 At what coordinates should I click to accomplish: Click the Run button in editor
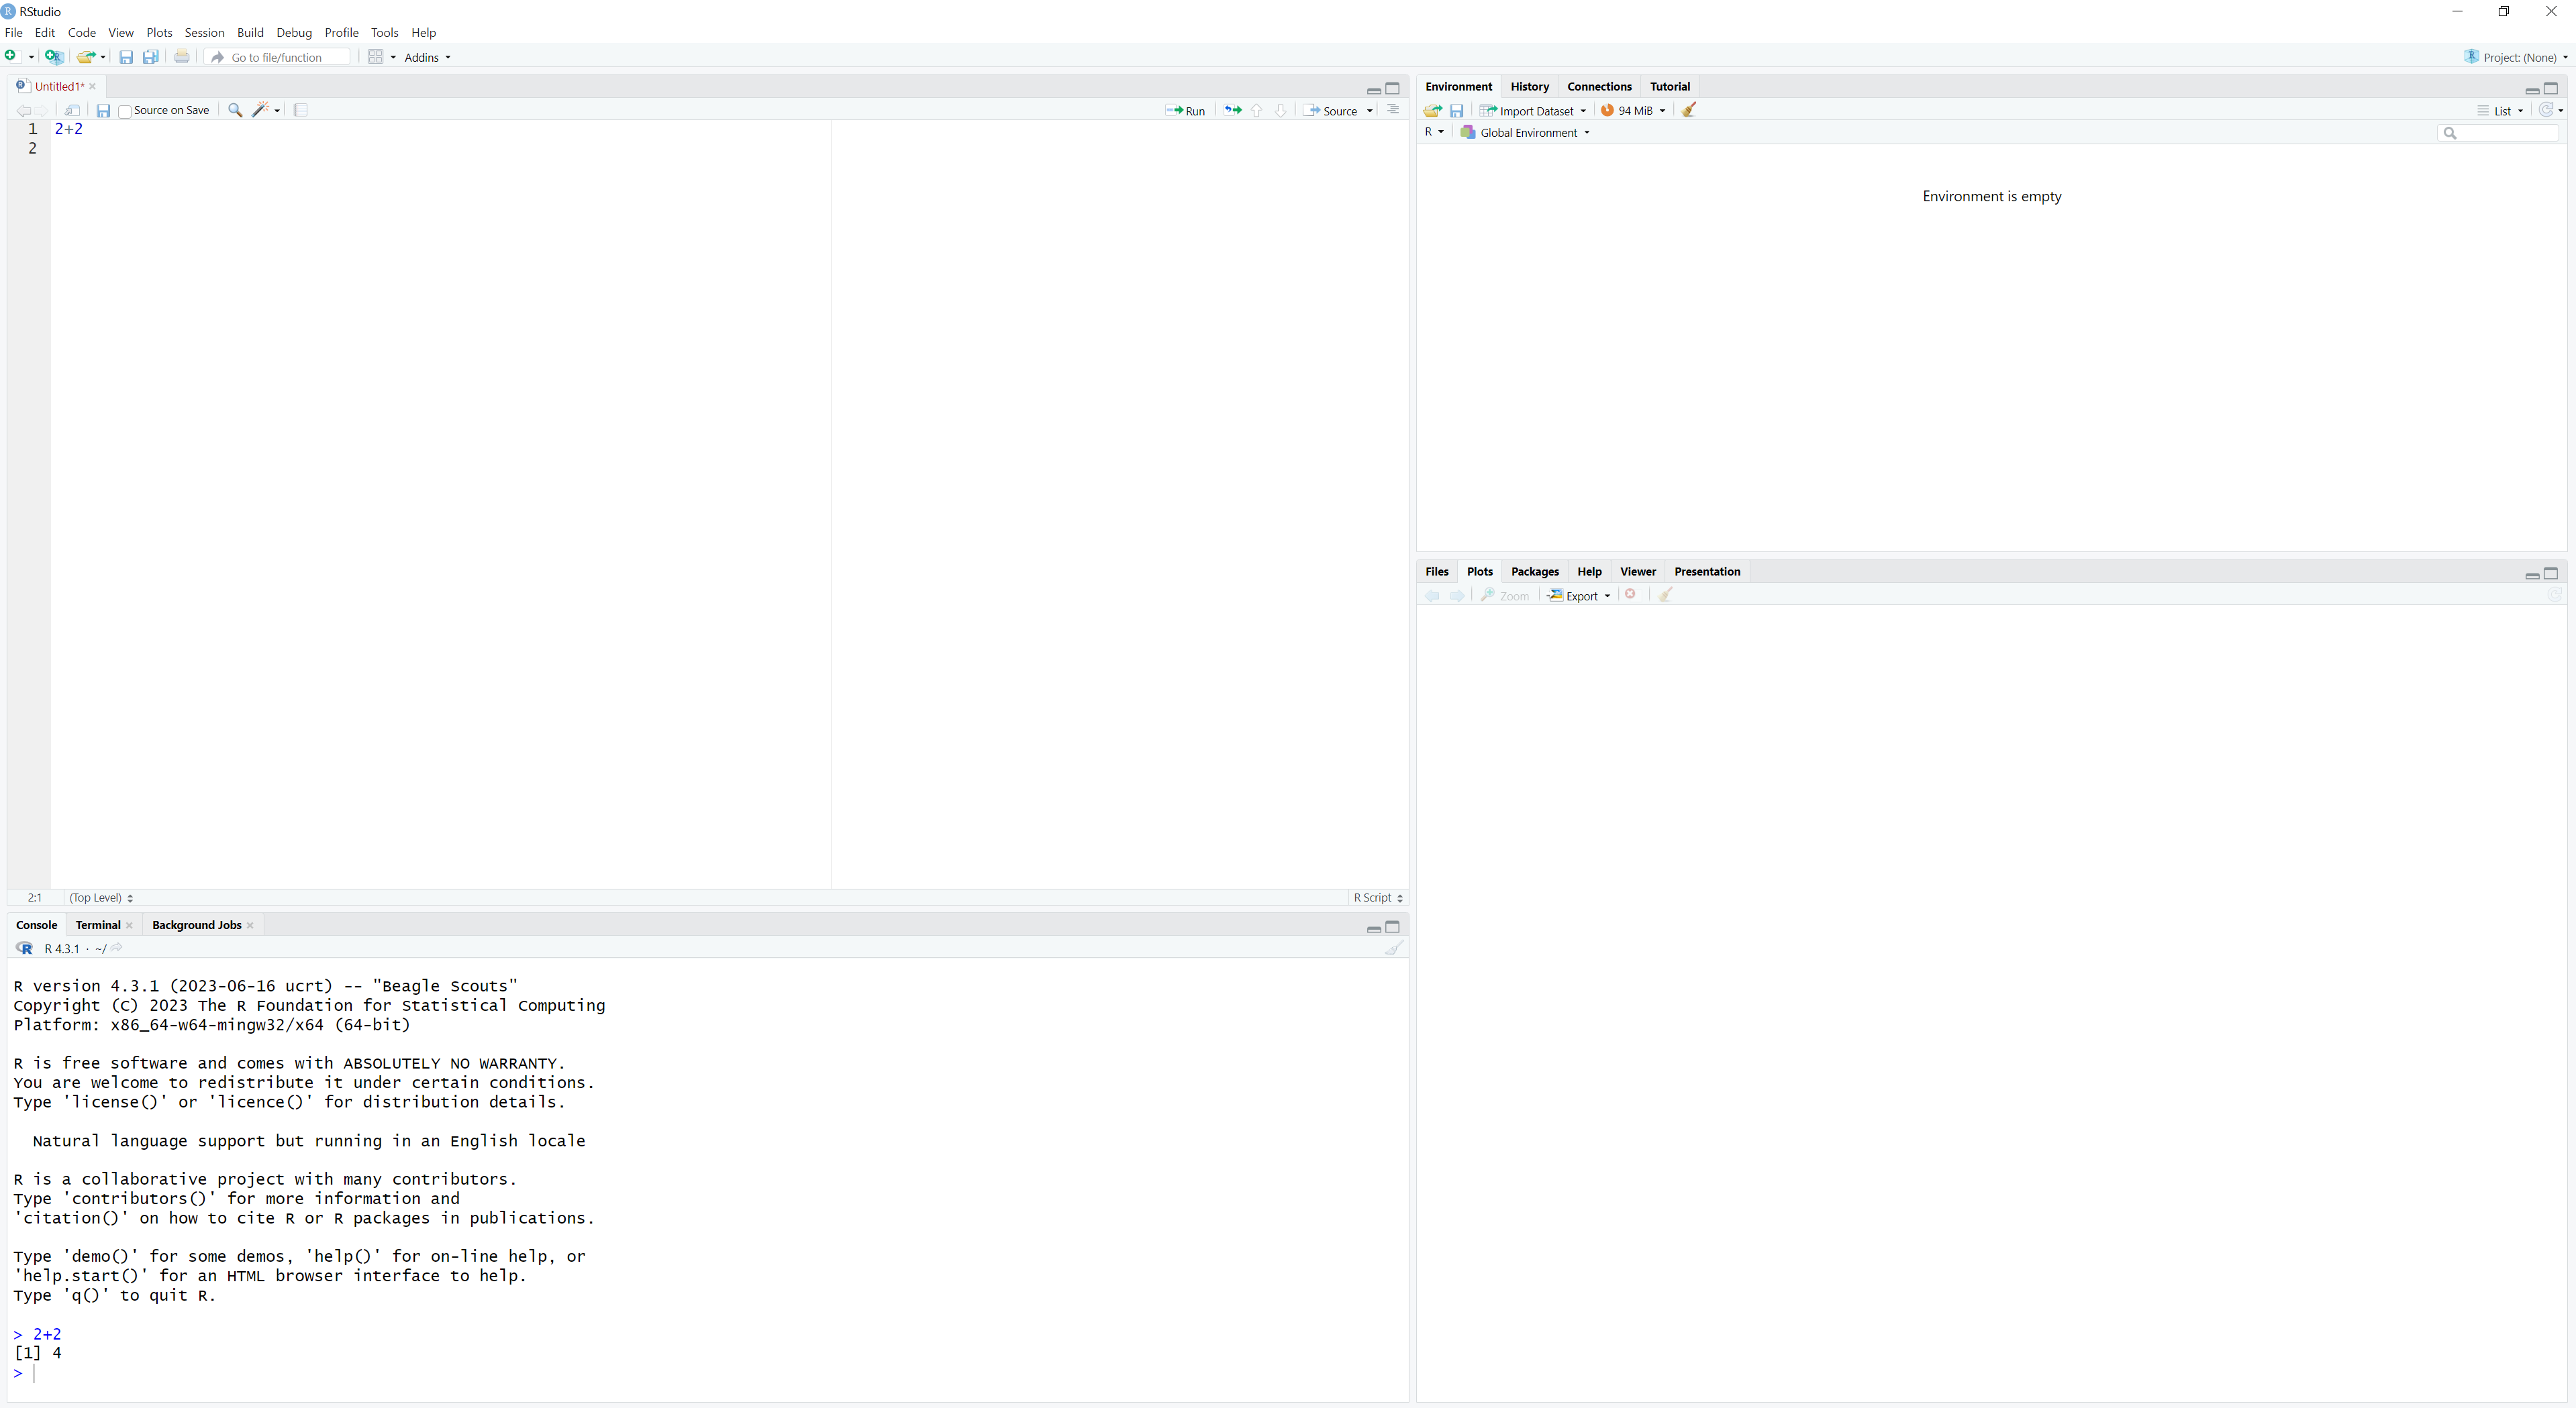coord(1185,111)
